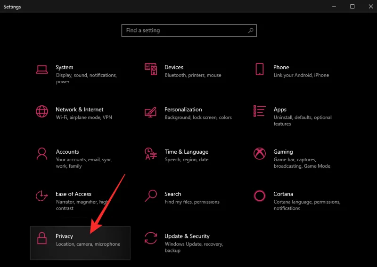Viewport: 377px width, 267px height.
Task: Open the Devices settings title
Action: (174, 67)
